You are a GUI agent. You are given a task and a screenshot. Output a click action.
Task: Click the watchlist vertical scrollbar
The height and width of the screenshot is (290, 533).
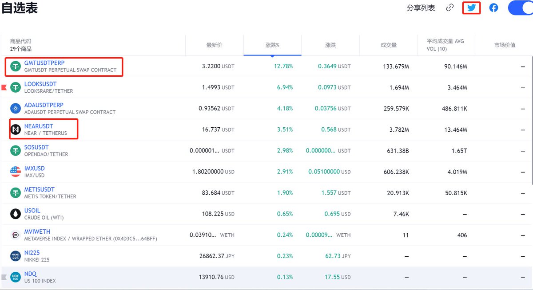532,120
